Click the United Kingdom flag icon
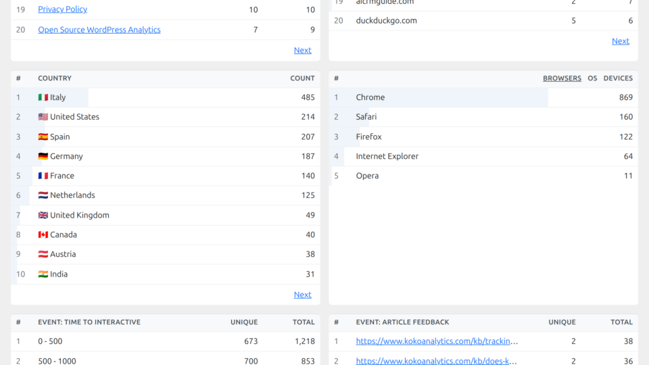 tap(43, 215)
